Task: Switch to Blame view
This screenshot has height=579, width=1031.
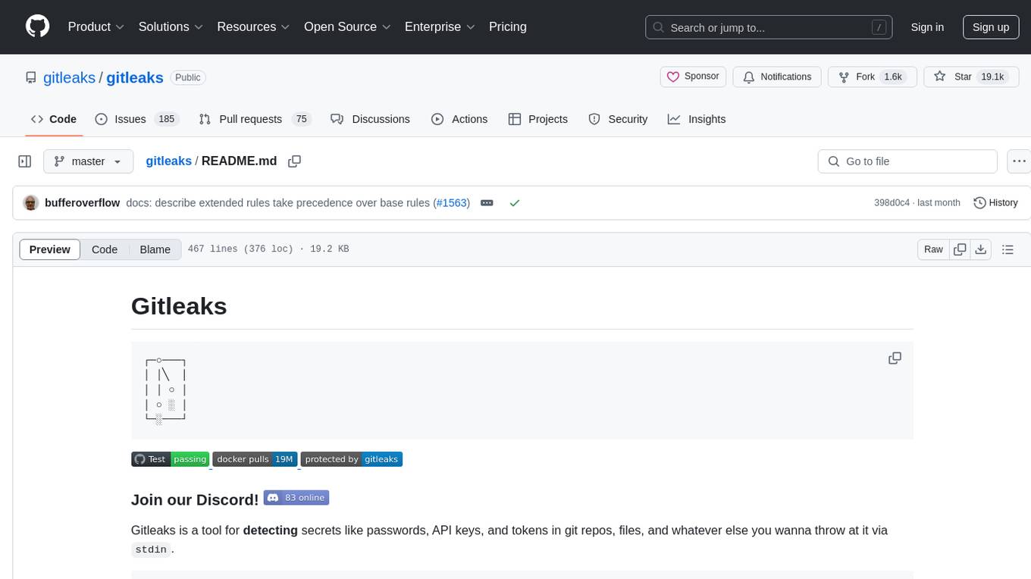Action: 155,249
